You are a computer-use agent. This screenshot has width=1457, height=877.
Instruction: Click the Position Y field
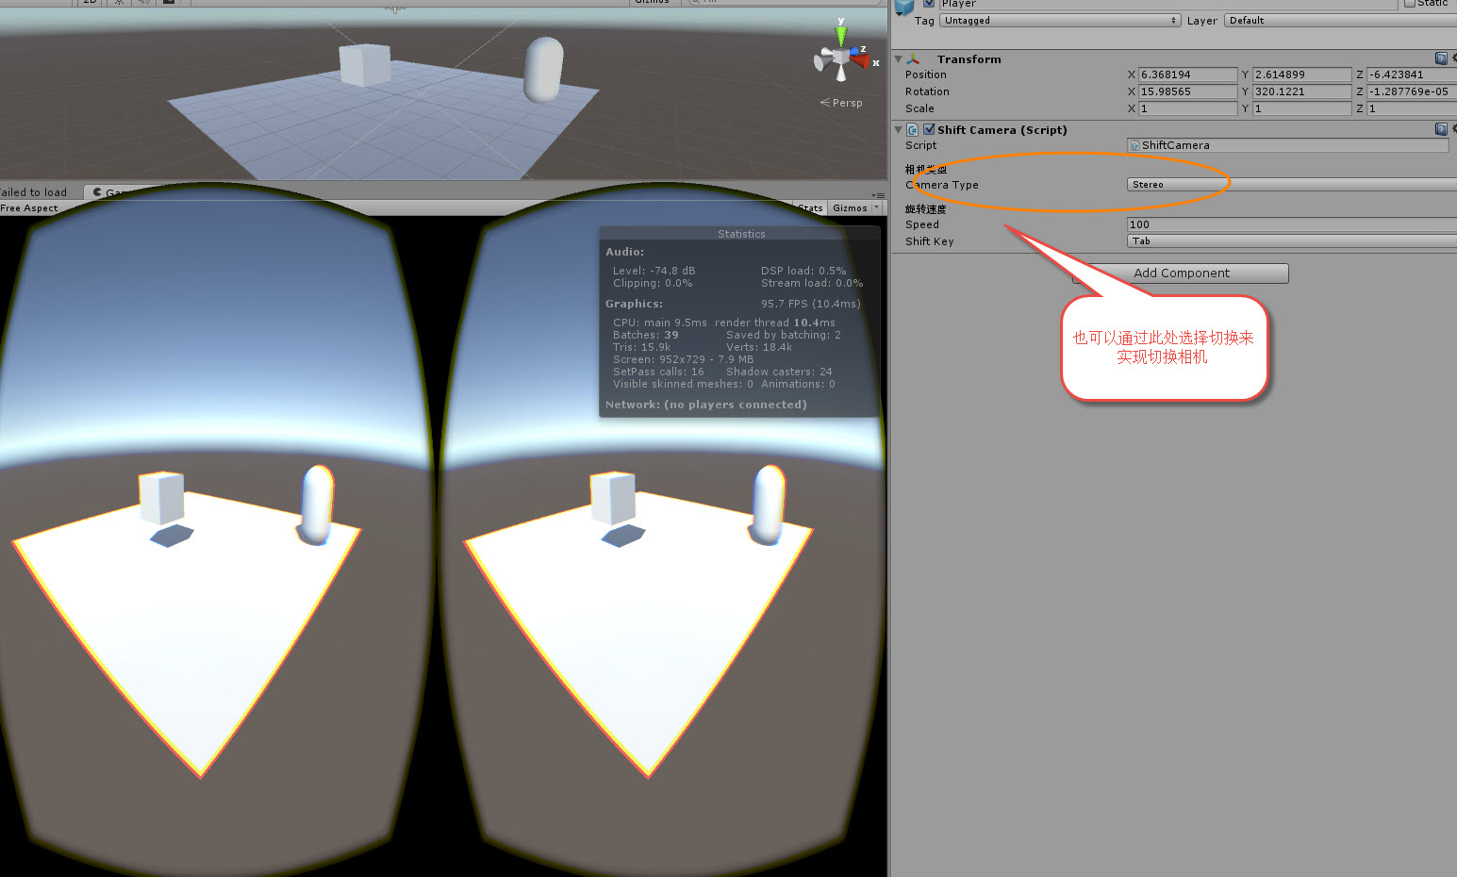coord(1301,74)
